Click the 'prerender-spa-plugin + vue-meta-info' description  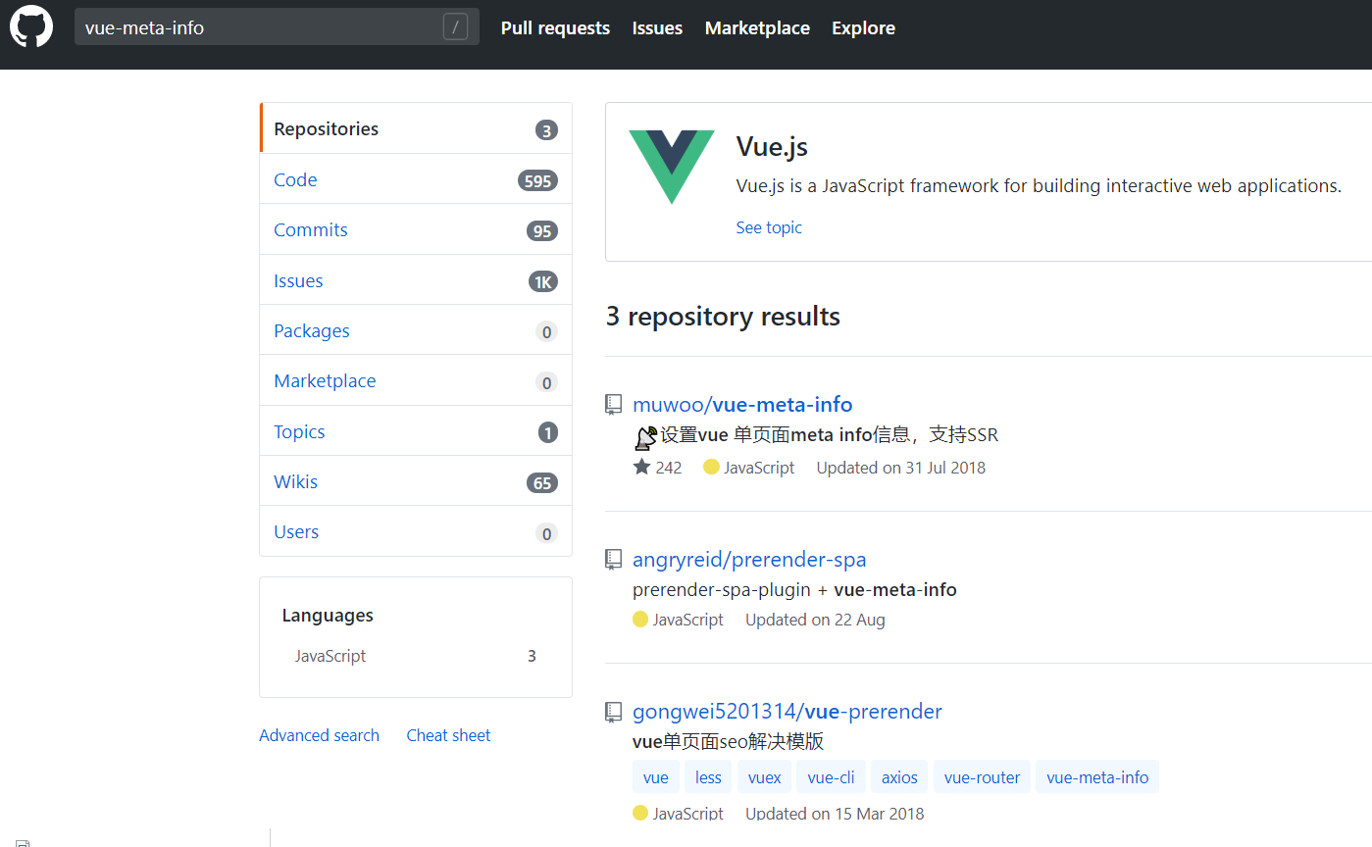[794, 589]
